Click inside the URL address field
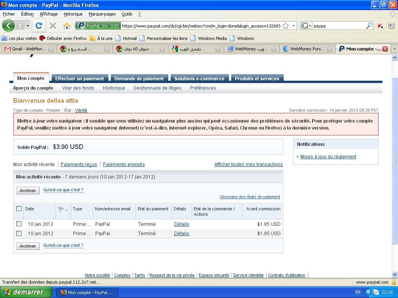398x298 pixels. (x=201, y=26)
